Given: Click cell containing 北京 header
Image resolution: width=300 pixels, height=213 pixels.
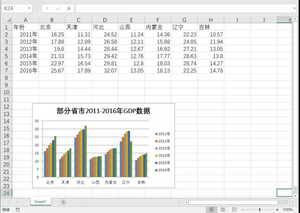Looking at the screenshot, I should [x=52, y=27].
